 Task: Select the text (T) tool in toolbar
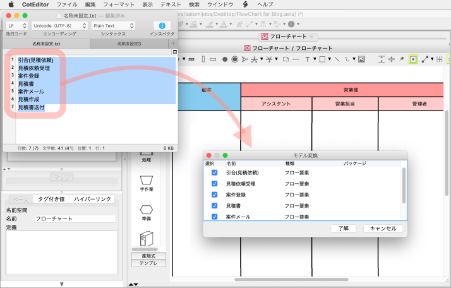(x=307, y=59)
